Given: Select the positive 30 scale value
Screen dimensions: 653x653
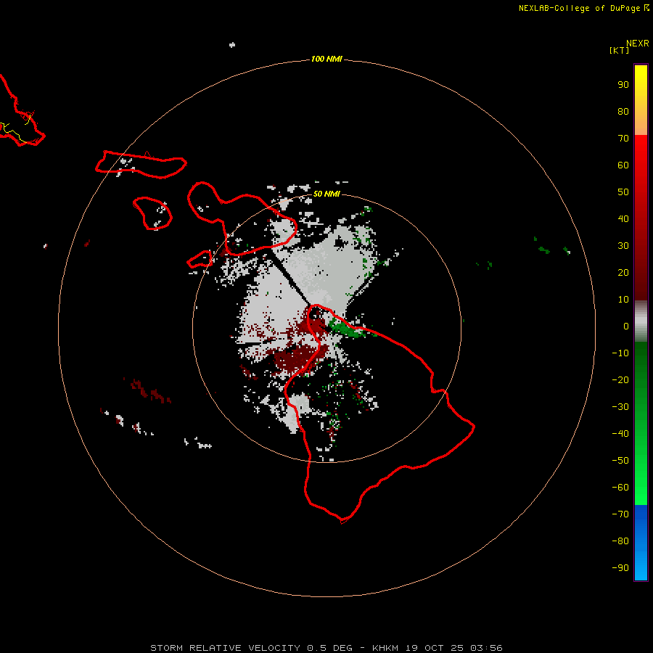Looking at the screenshot, I should coord(623,246).
